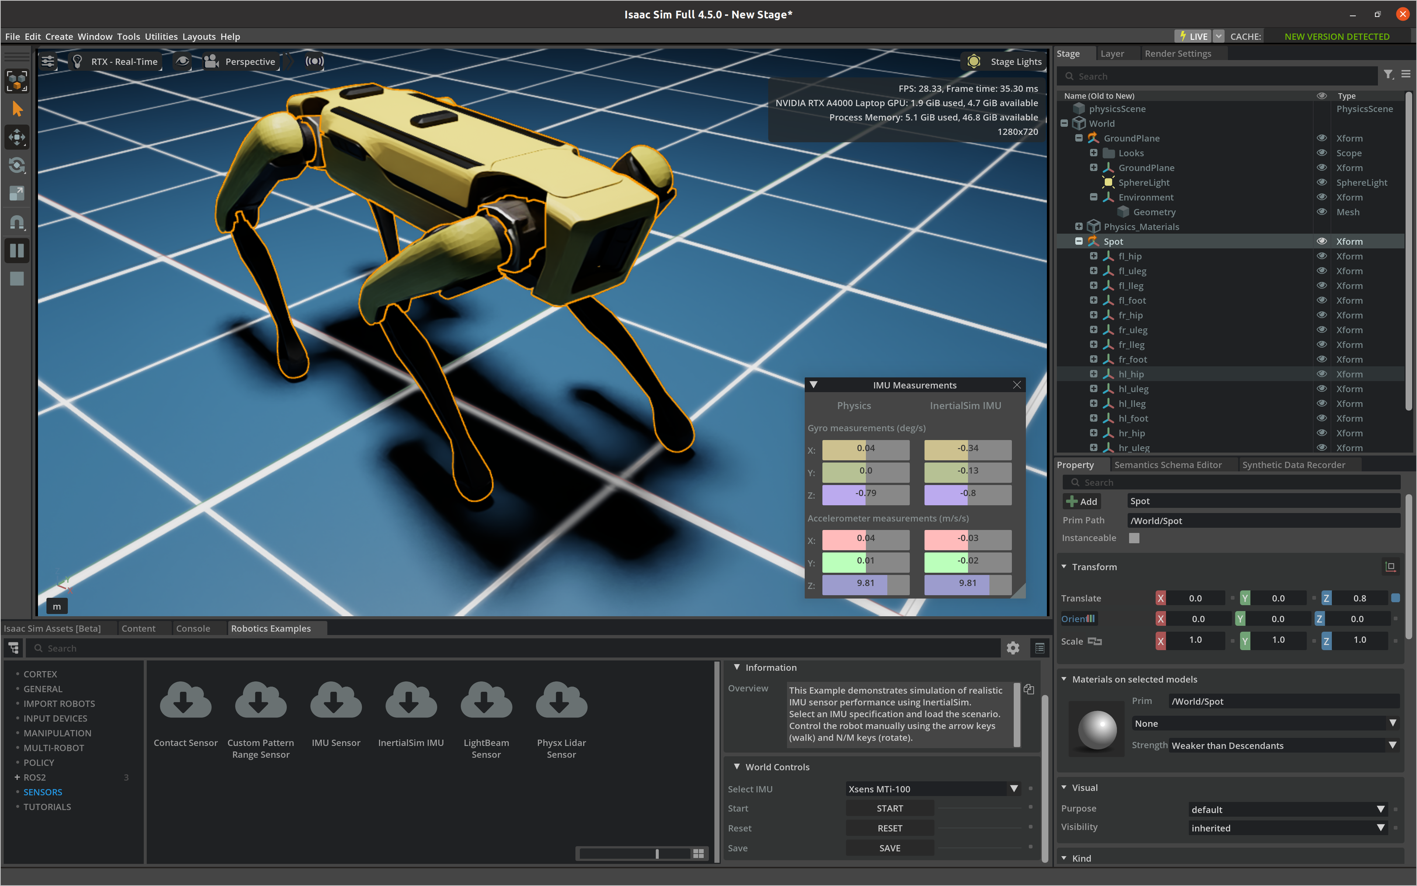Toggle visibility of hl_foot
1417x886 pixels.
coord(1322,418)
